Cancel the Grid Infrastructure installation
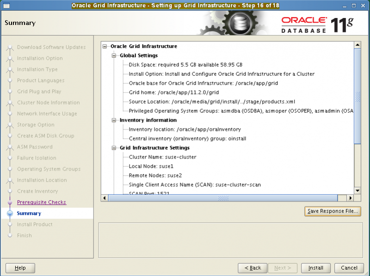370x276 pixels. click(349, 268)
